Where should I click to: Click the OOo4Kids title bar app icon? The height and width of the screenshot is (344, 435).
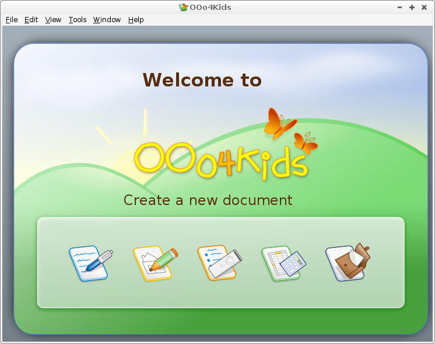[183, 7]
